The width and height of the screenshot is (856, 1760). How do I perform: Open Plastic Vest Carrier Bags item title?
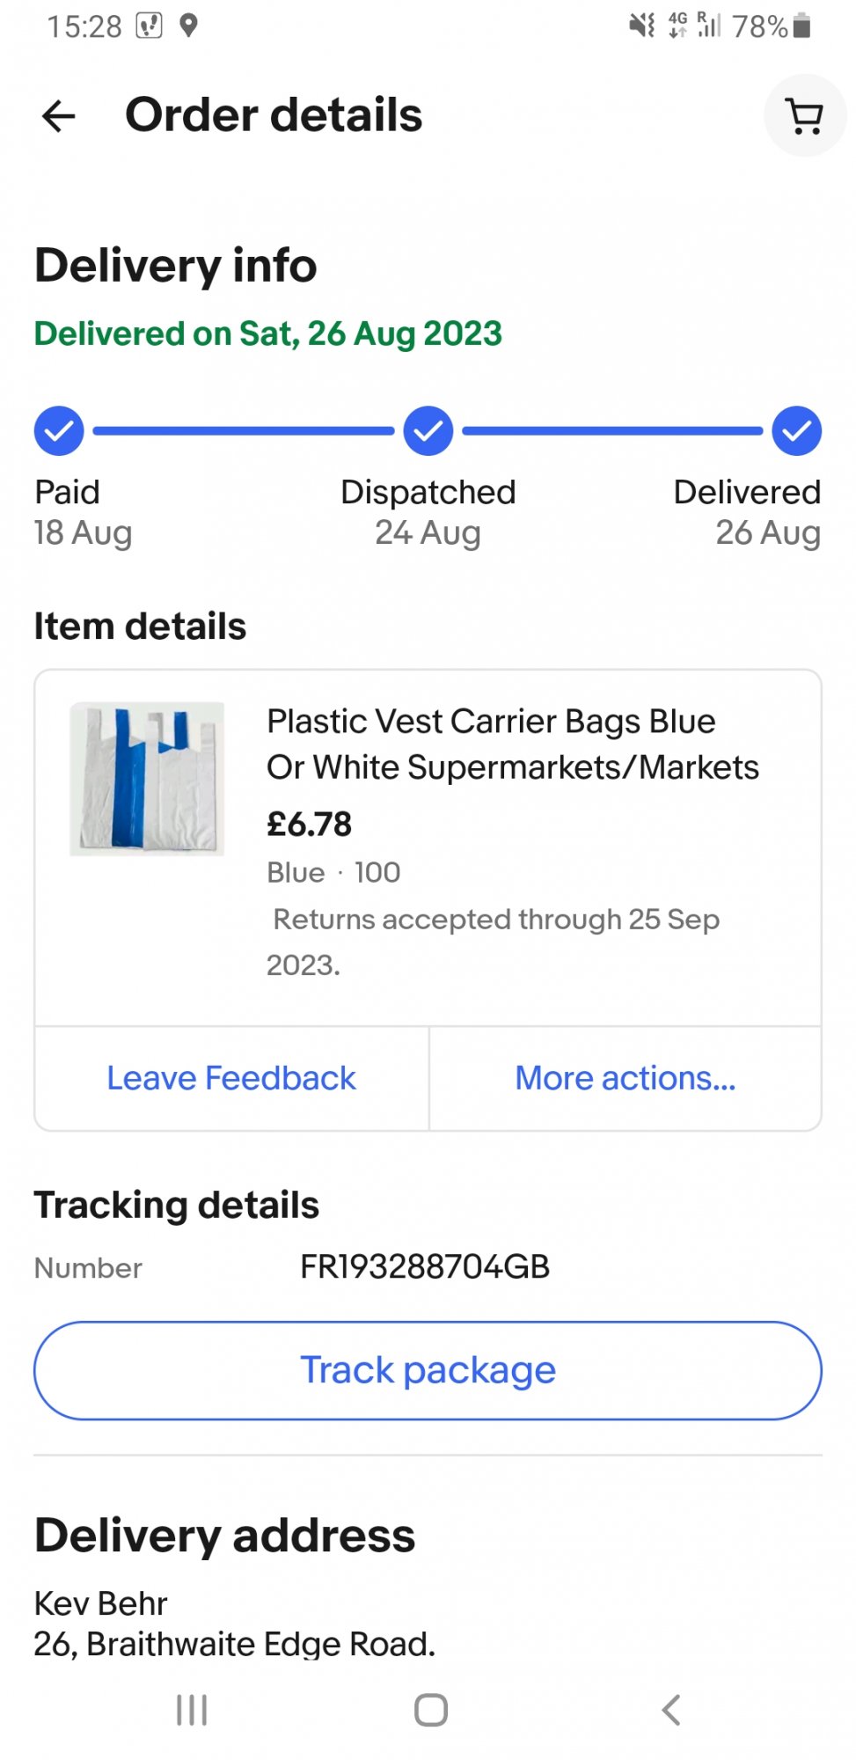512,744
